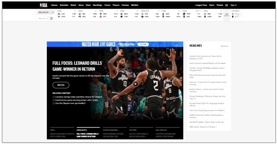Click the external link icon after NBA Cares headline
Viewport: 277px width, 144px height.
click(216, 127)
